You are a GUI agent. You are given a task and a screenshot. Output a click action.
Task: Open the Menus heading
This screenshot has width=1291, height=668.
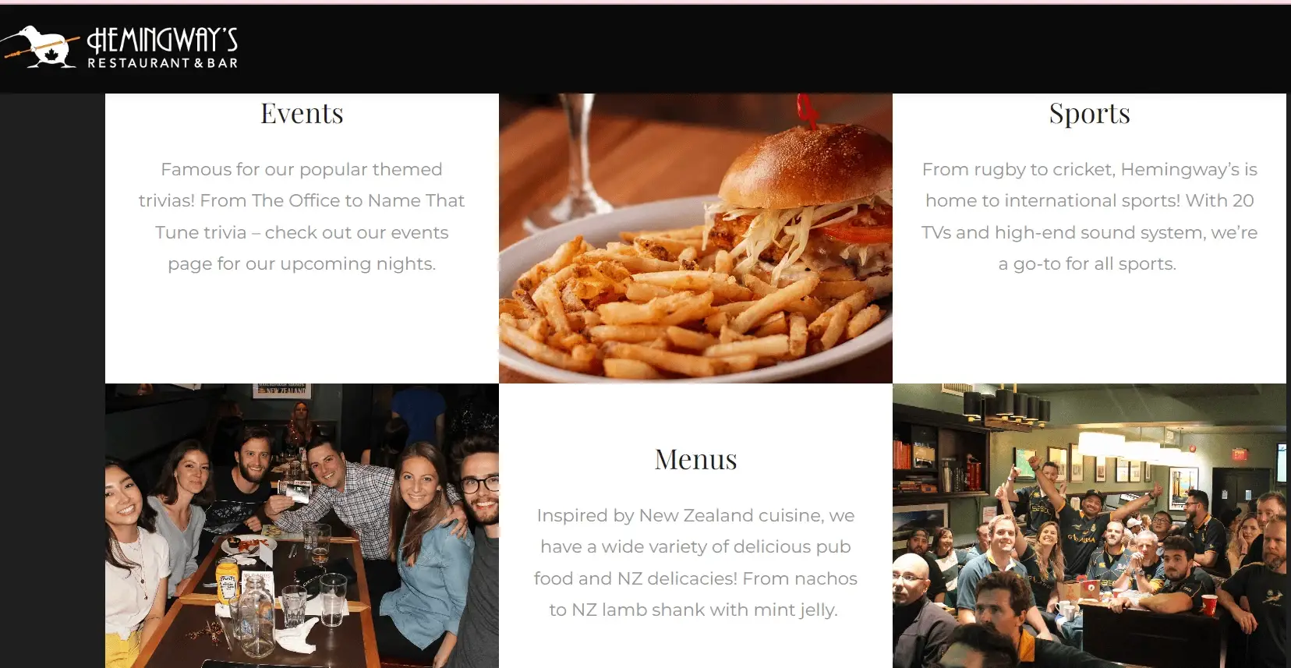tap(695, 460)
